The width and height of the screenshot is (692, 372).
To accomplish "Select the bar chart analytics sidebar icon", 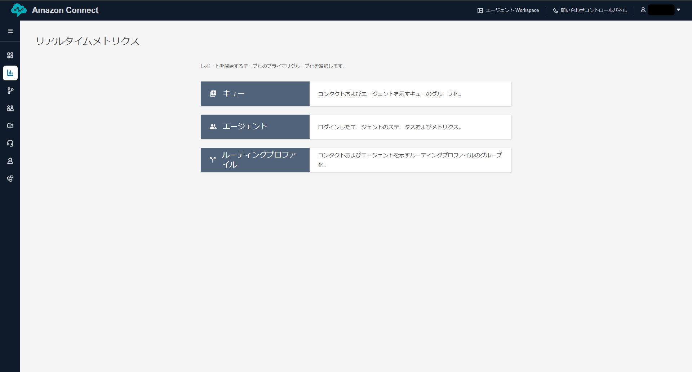I will click(10, 73).
